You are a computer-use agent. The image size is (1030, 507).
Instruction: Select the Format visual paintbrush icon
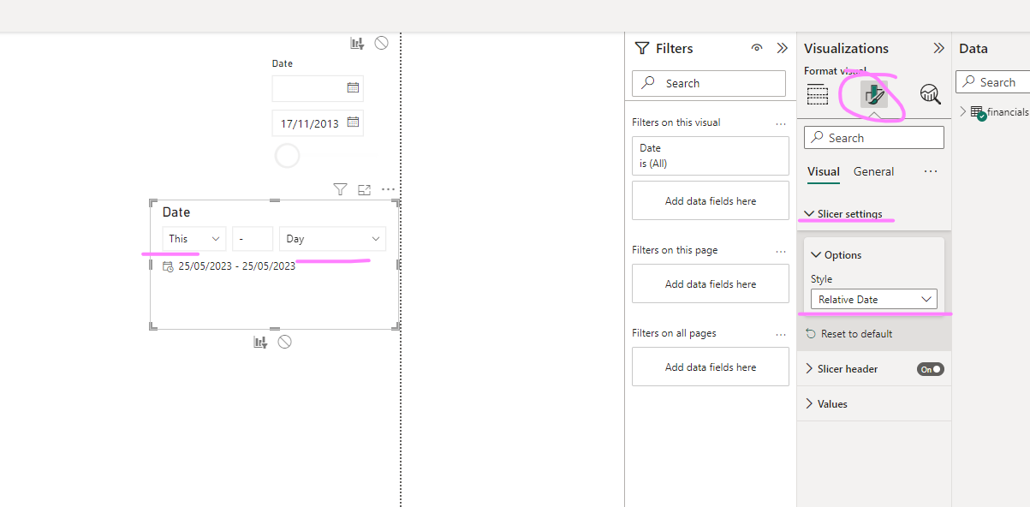[x=874, y=94]
